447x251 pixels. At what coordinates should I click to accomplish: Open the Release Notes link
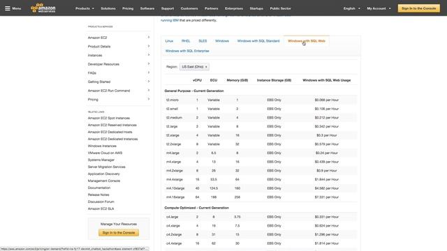[98, 195]
